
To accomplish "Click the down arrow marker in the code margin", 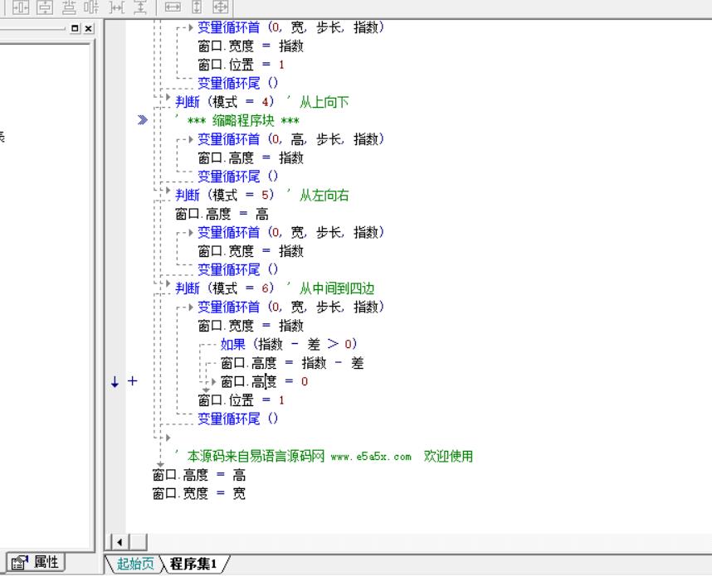I will pyautogui.click(x=115, y=381).
